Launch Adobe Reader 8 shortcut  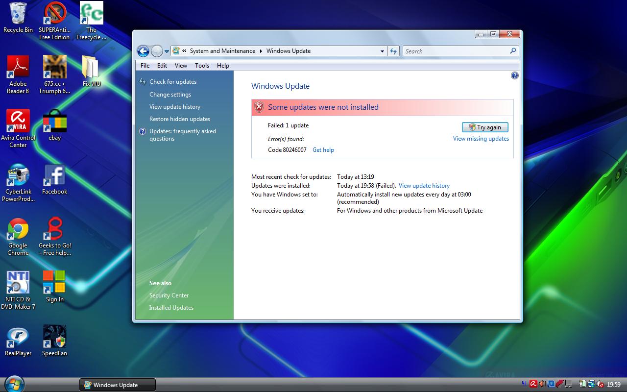coord(18,74)
